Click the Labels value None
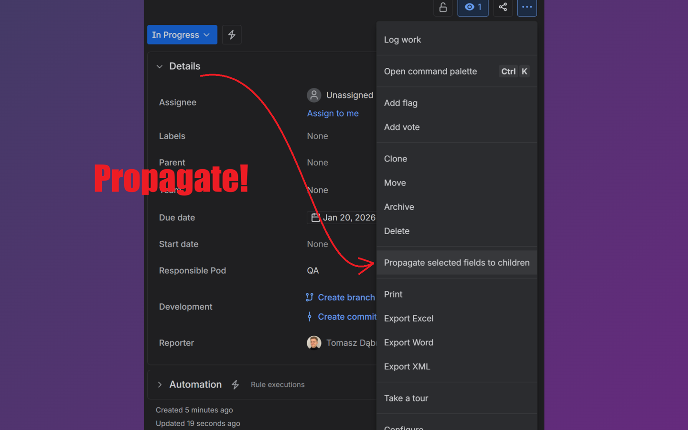The image size is (688, 430). click(318, 136)
